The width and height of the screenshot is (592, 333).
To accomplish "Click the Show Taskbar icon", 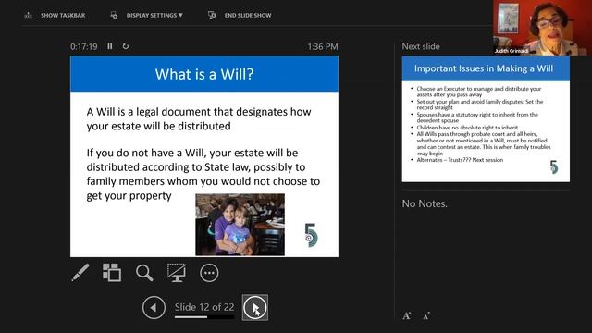I will (x=29, y=15).
